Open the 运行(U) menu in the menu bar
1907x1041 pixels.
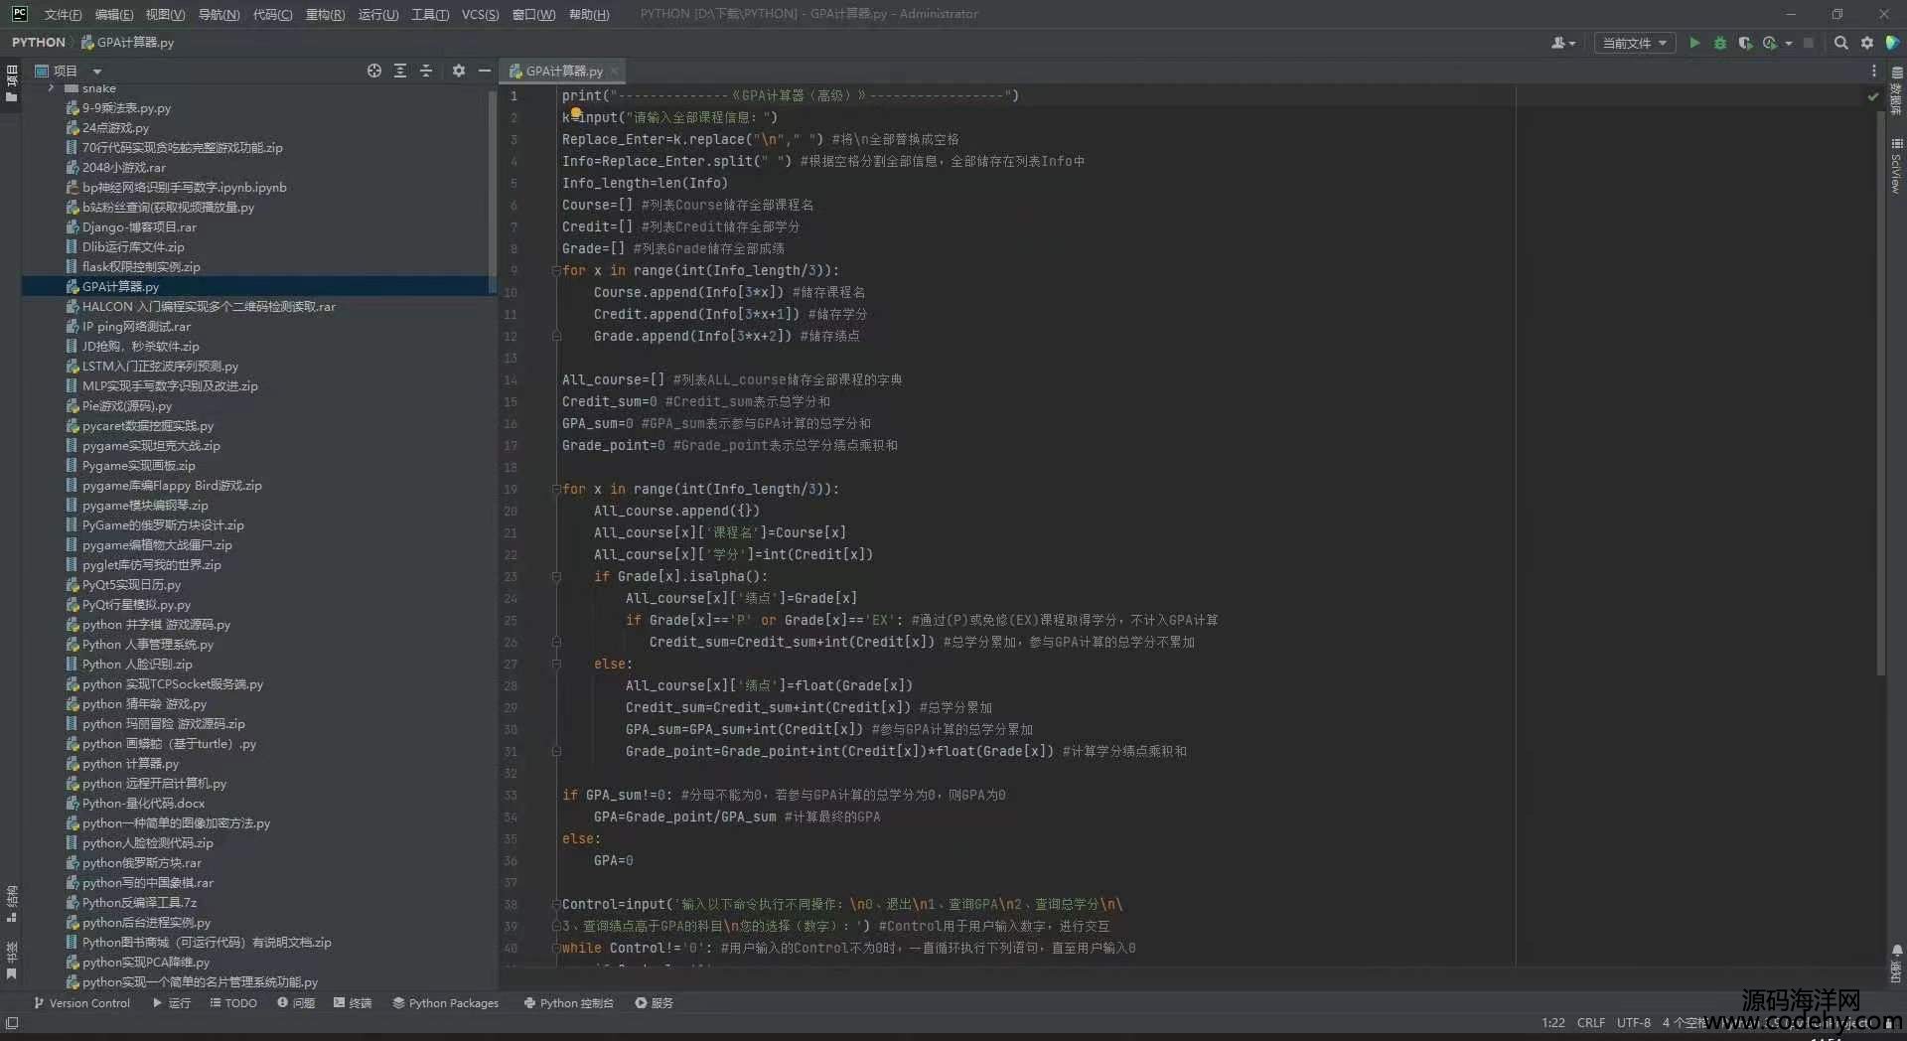coord(377,14)
